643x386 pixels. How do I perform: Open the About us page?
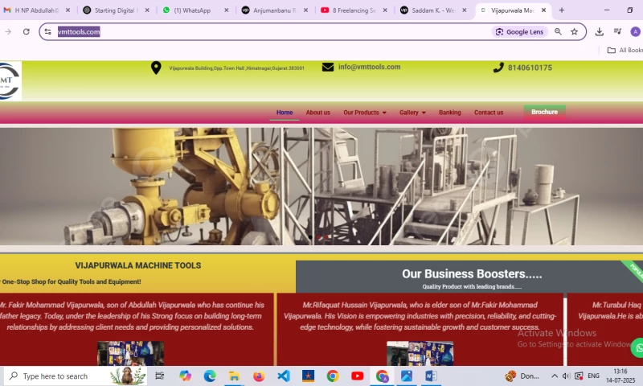pos(317,113)
